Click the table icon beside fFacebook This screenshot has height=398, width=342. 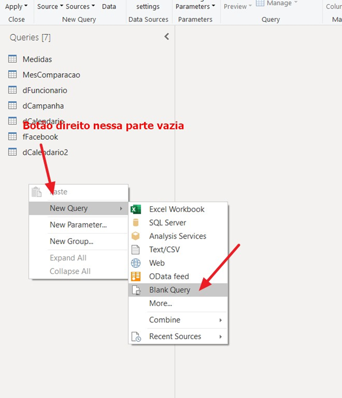(x=12, y=136)
